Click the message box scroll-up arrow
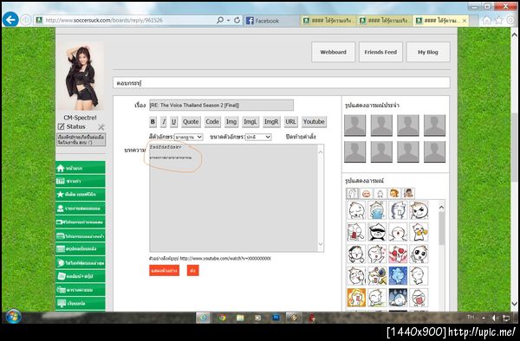 pos(321,152)
